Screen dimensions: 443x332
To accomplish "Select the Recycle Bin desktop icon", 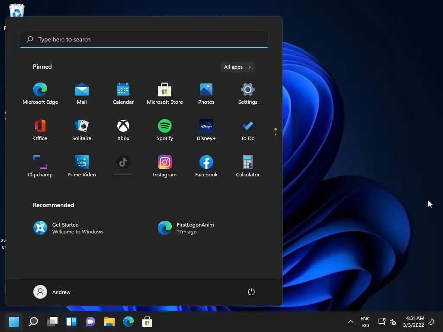I will point(17,10).
